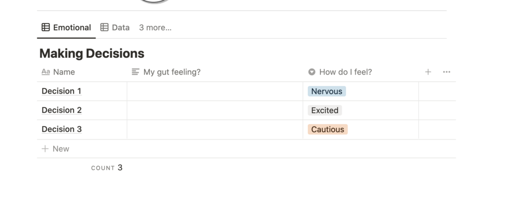Select the orange Cautious tag
Image resolution: width=519 pixels, height=209 pixels.
pyautogui.click(x=327, y=129)
